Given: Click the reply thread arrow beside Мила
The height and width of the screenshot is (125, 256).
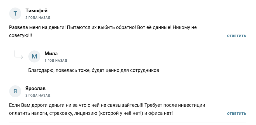Looking at the screenshot, I should click(19, 55).
